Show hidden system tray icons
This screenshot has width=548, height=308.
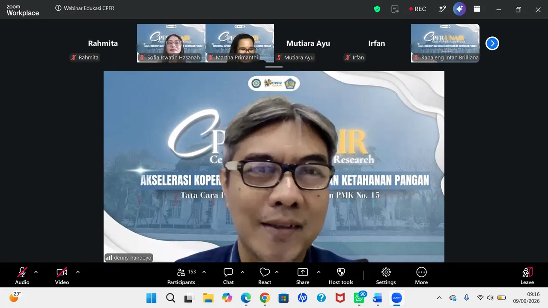[x=439, y=298]
